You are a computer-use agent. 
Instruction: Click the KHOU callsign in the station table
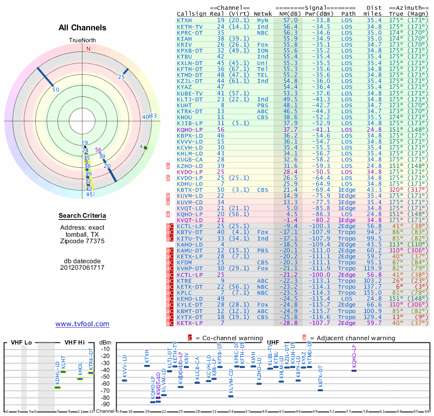tap(184, 116)
